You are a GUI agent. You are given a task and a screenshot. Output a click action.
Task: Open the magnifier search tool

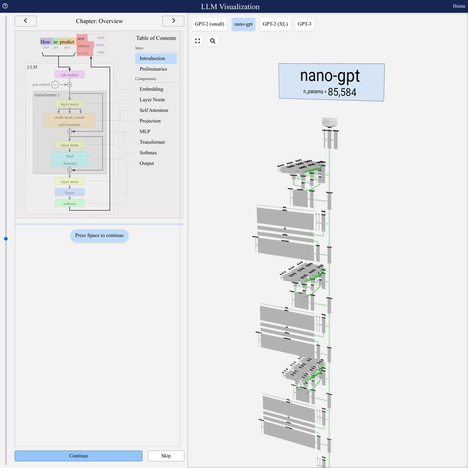(x=212, y=41)
